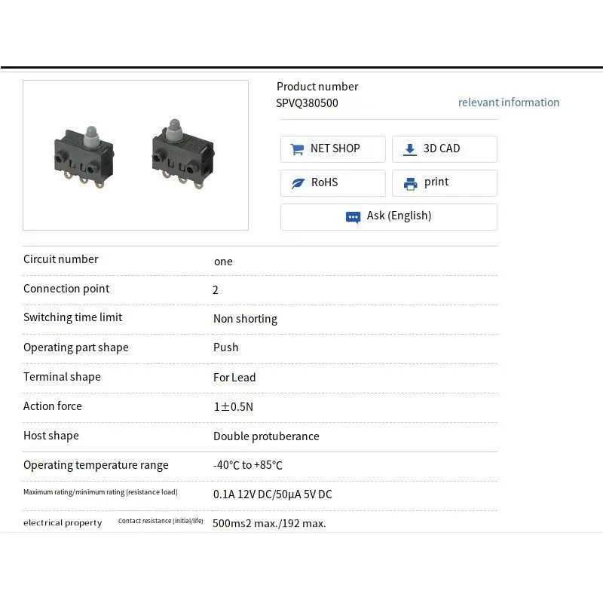Viewport: 603px width, 603px height.
Task: Click the Action force 1±0.5N value
Action: [234, 407]
